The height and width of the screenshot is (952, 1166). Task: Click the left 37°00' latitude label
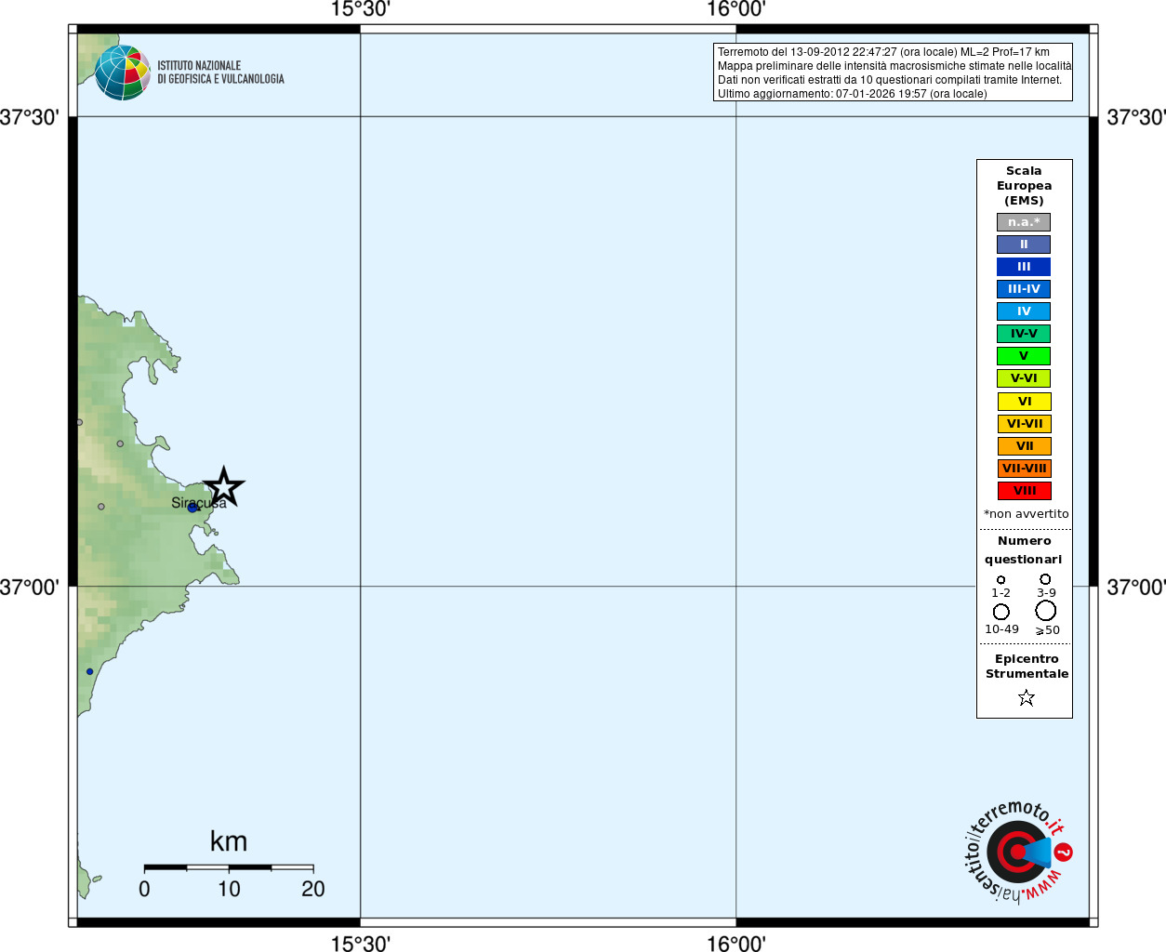click(31, 588)
